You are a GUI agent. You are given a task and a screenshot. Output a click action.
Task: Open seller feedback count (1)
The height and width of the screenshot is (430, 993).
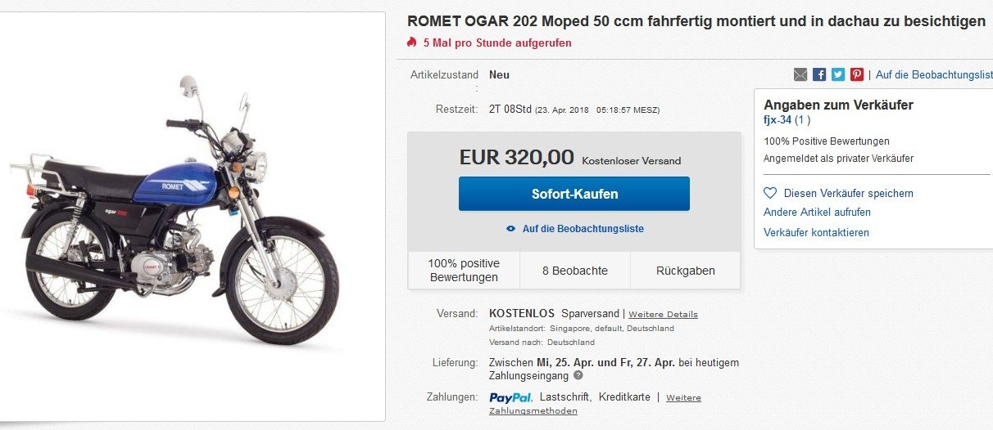tap(802, 120)
